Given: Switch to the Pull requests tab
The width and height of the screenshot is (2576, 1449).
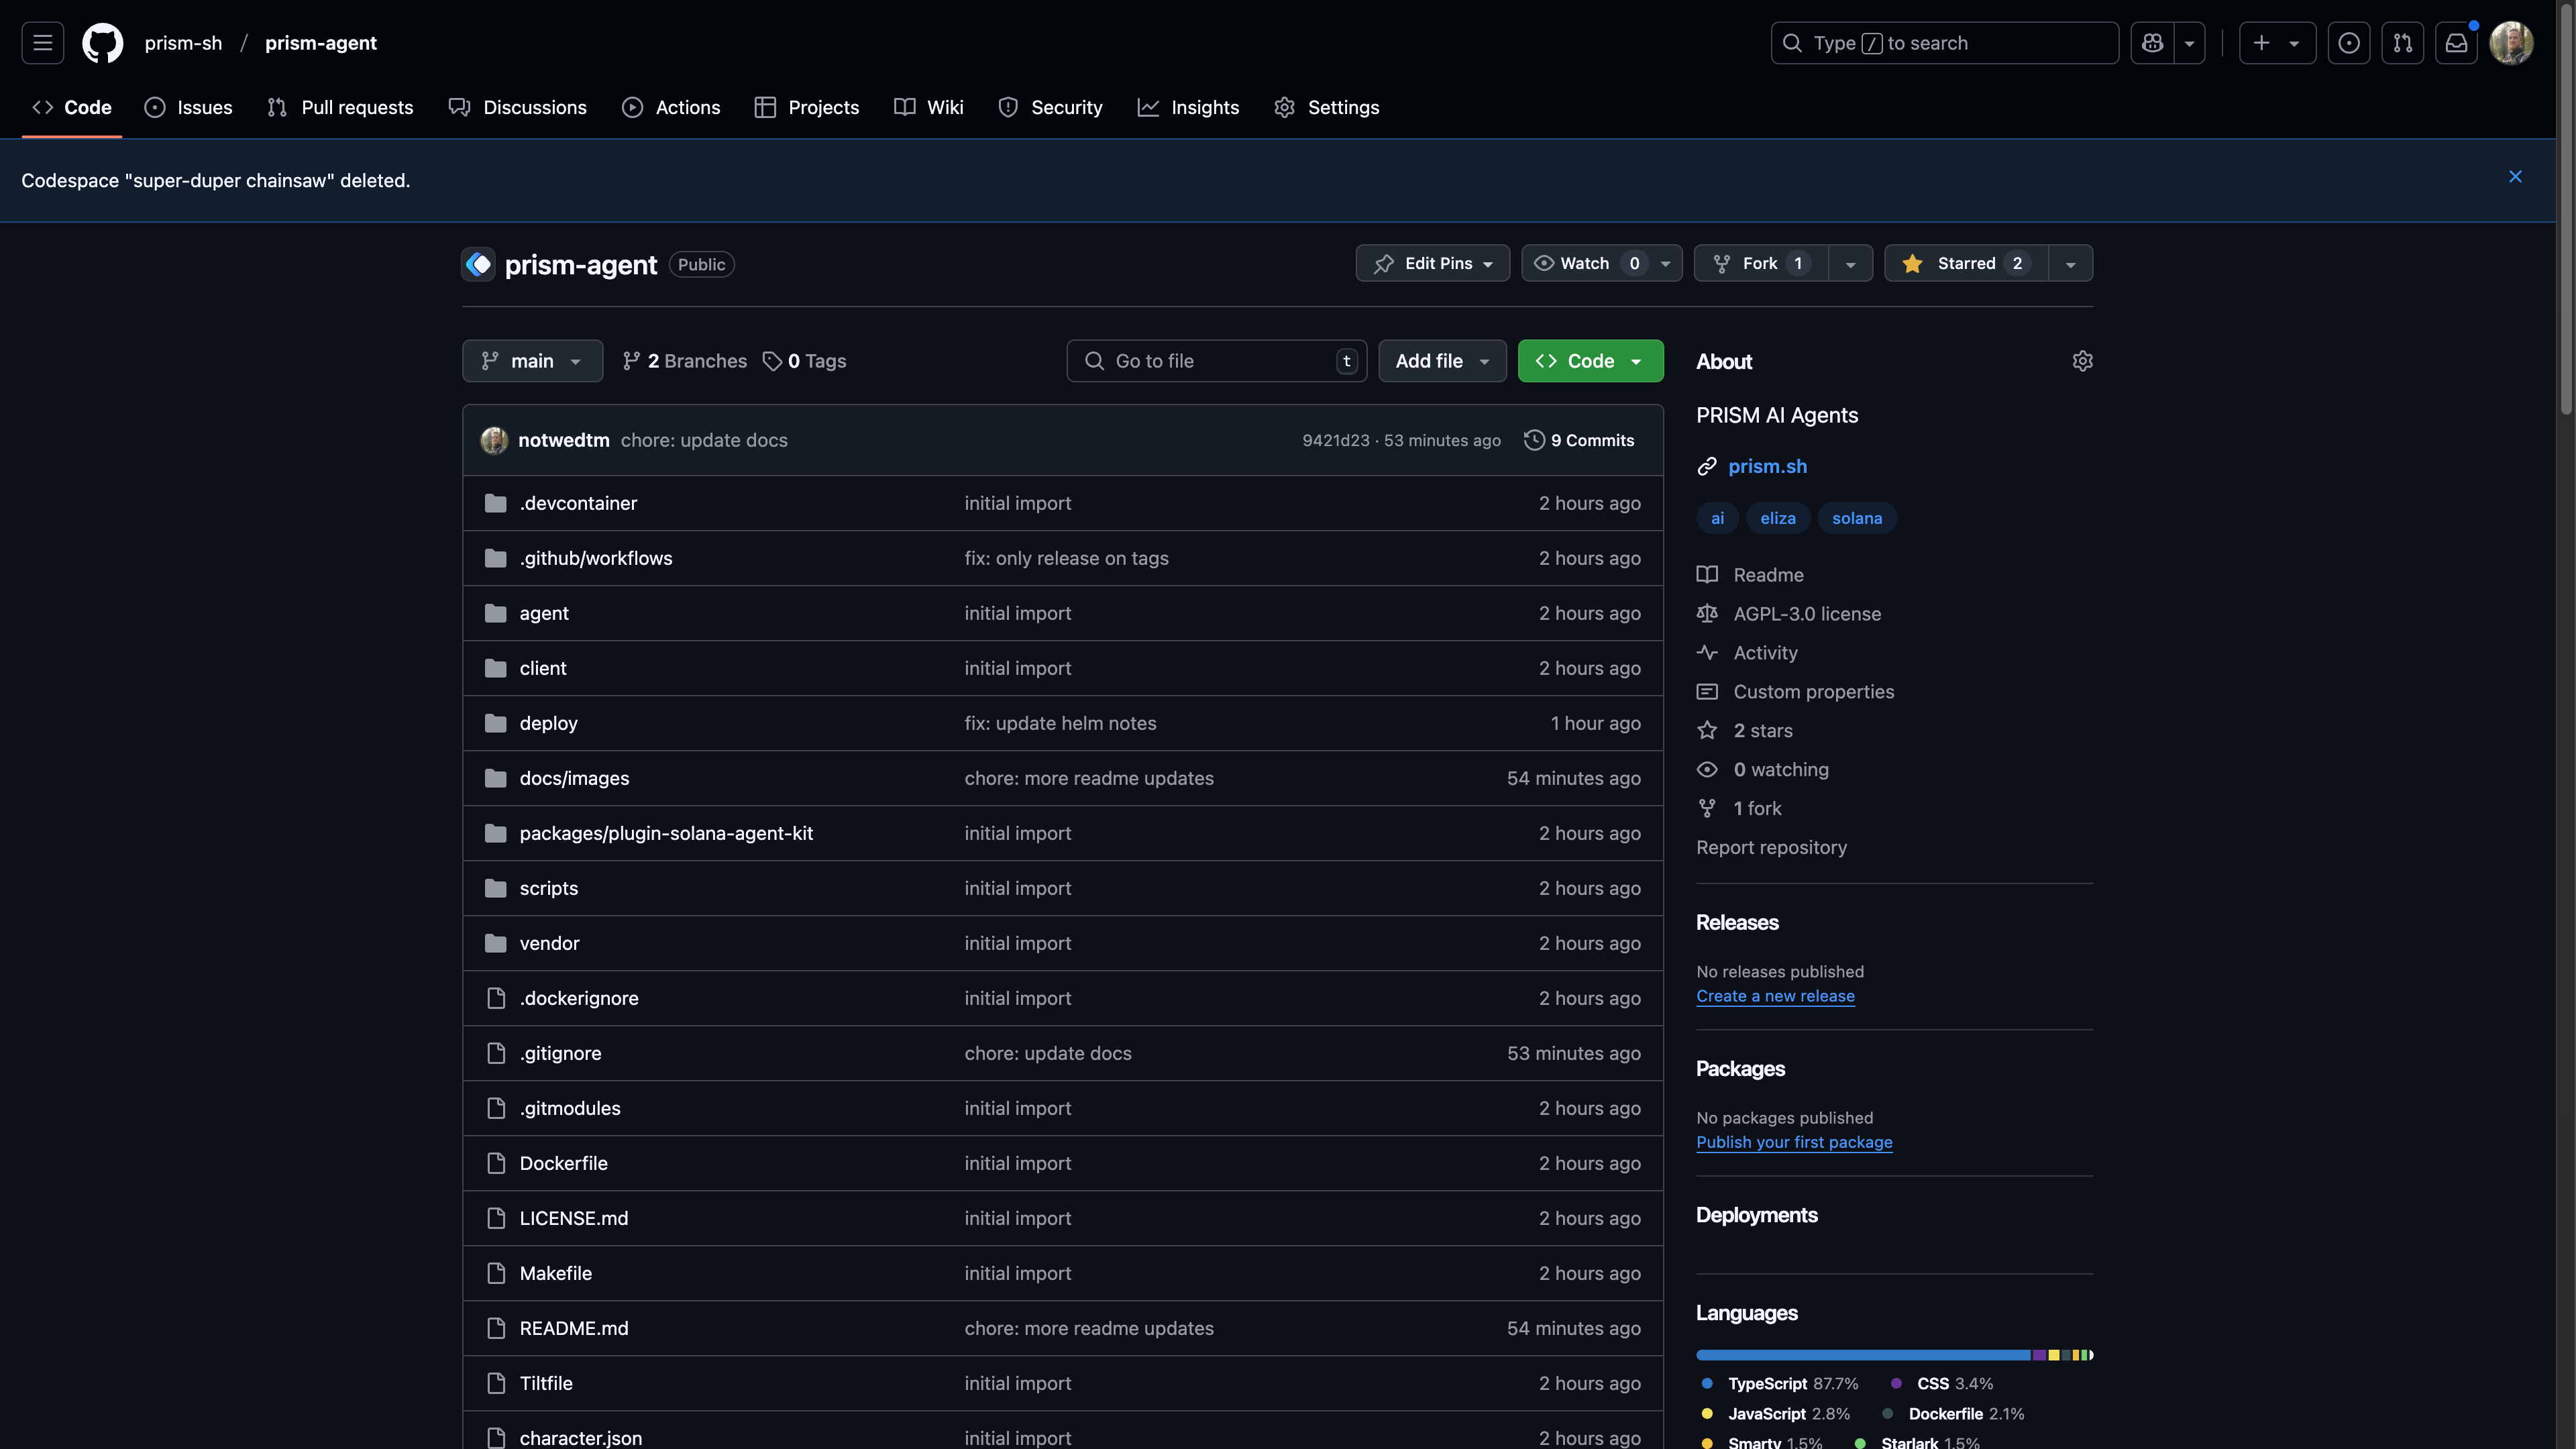Looking at the screenshot, I should [x=340, y=107].
